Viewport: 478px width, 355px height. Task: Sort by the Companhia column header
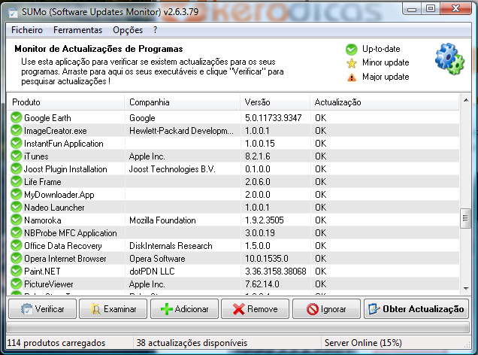(183, 102)
